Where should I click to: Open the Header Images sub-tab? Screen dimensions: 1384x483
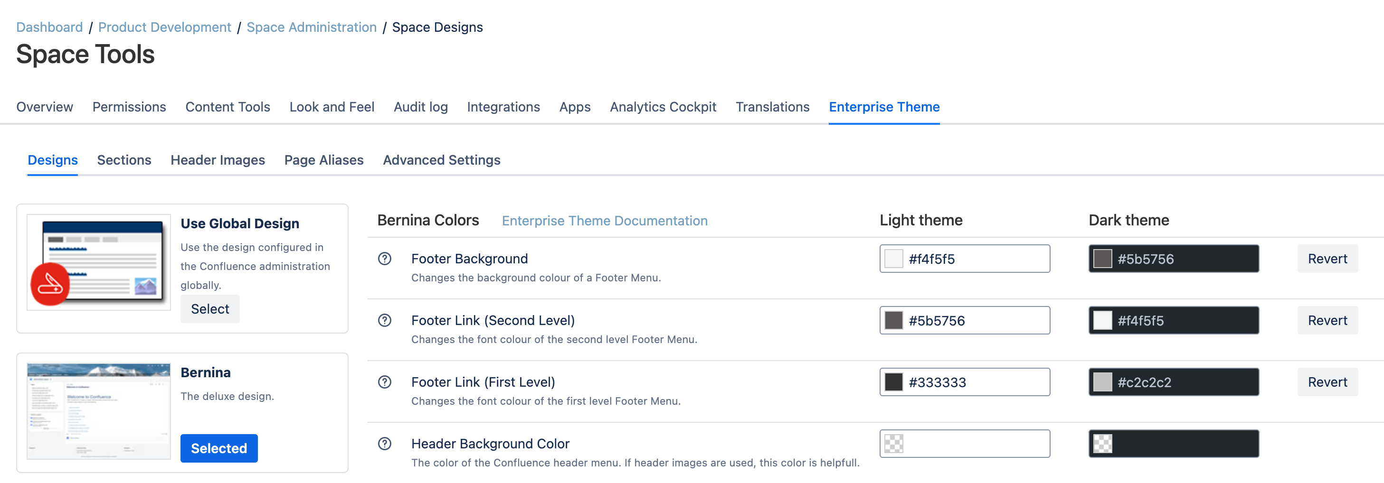(218, 160)
